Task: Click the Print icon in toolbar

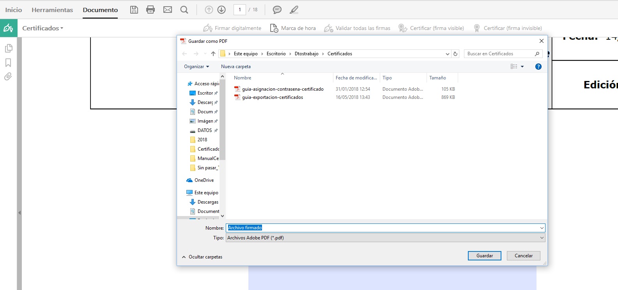Action: coord(151,10)
